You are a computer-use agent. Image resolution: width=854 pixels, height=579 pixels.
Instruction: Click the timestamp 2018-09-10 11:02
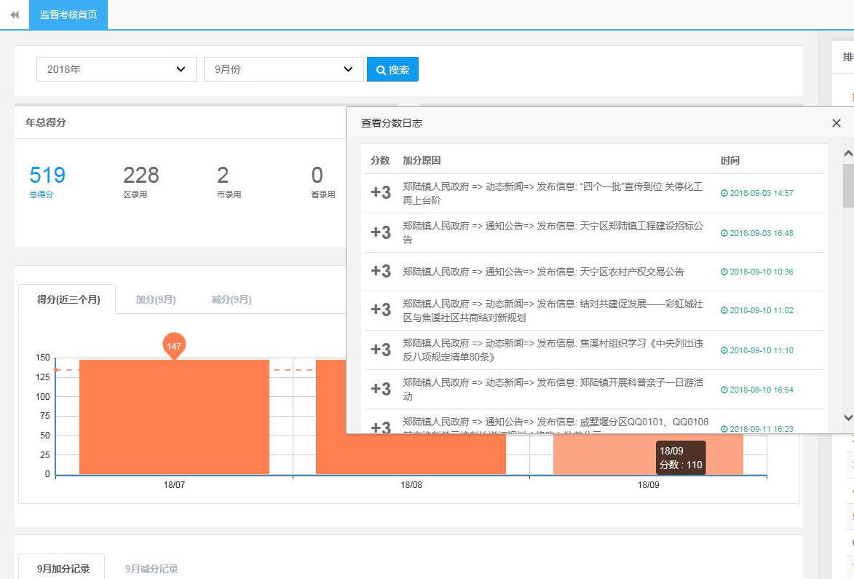(762, 310)
